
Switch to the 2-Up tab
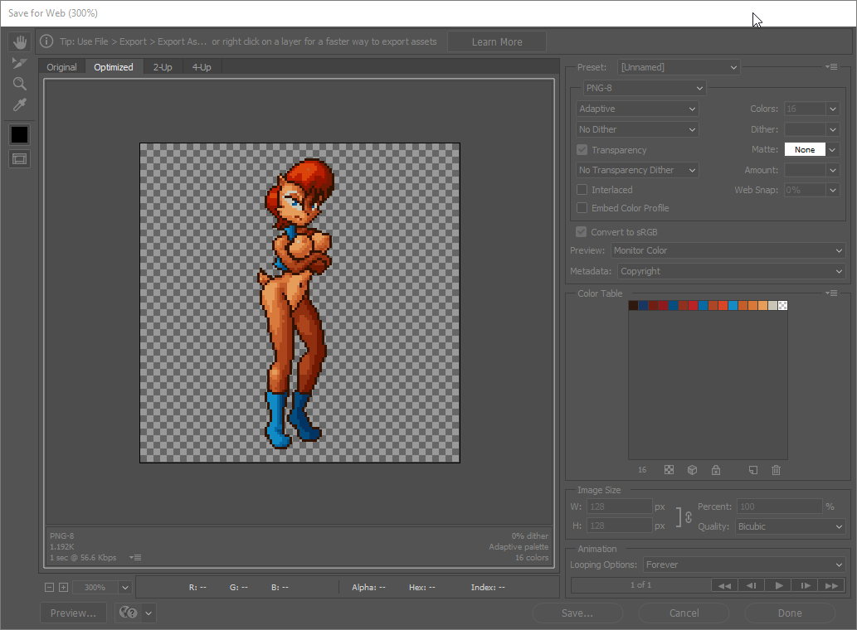point(163,67)
